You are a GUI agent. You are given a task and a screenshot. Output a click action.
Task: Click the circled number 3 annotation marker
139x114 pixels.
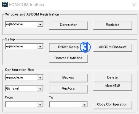tap(85, 47)
